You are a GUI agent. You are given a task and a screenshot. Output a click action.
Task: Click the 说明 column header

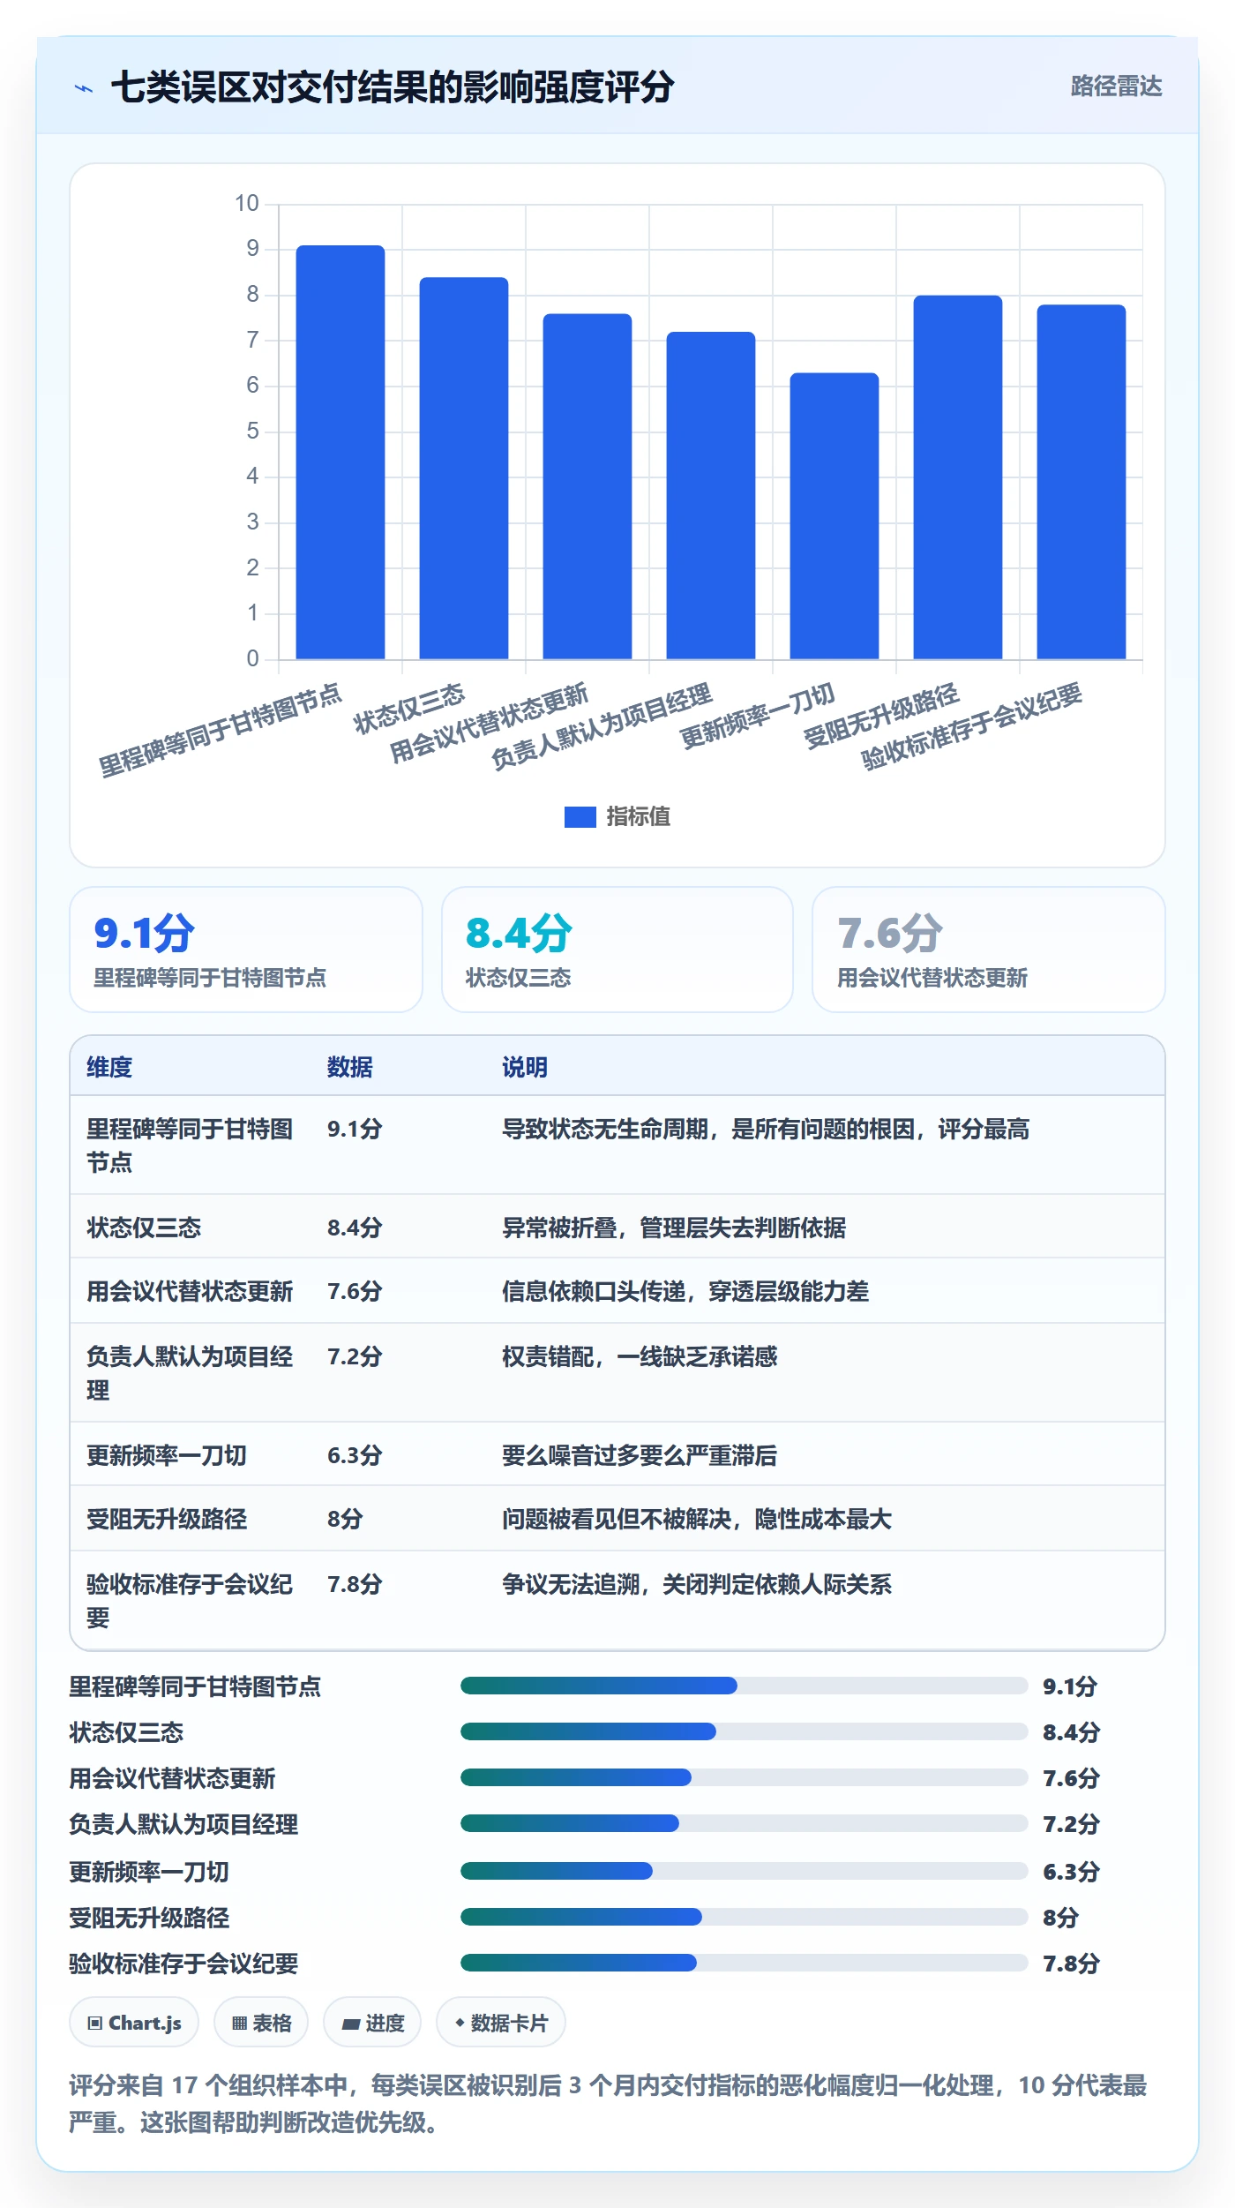coord(525,1067)
